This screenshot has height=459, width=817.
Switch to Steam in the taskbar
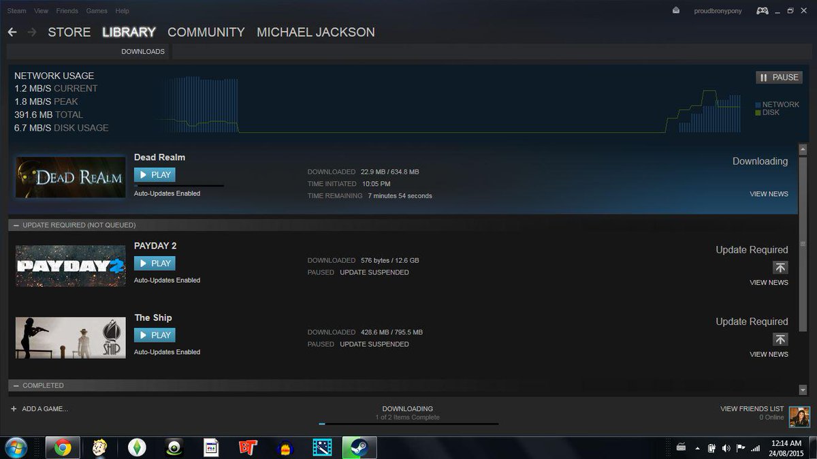pyautogui.click(x=359, y=447)
